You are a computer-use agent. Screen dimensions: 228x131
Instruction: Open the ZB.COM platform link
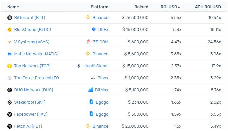[101, 42]
